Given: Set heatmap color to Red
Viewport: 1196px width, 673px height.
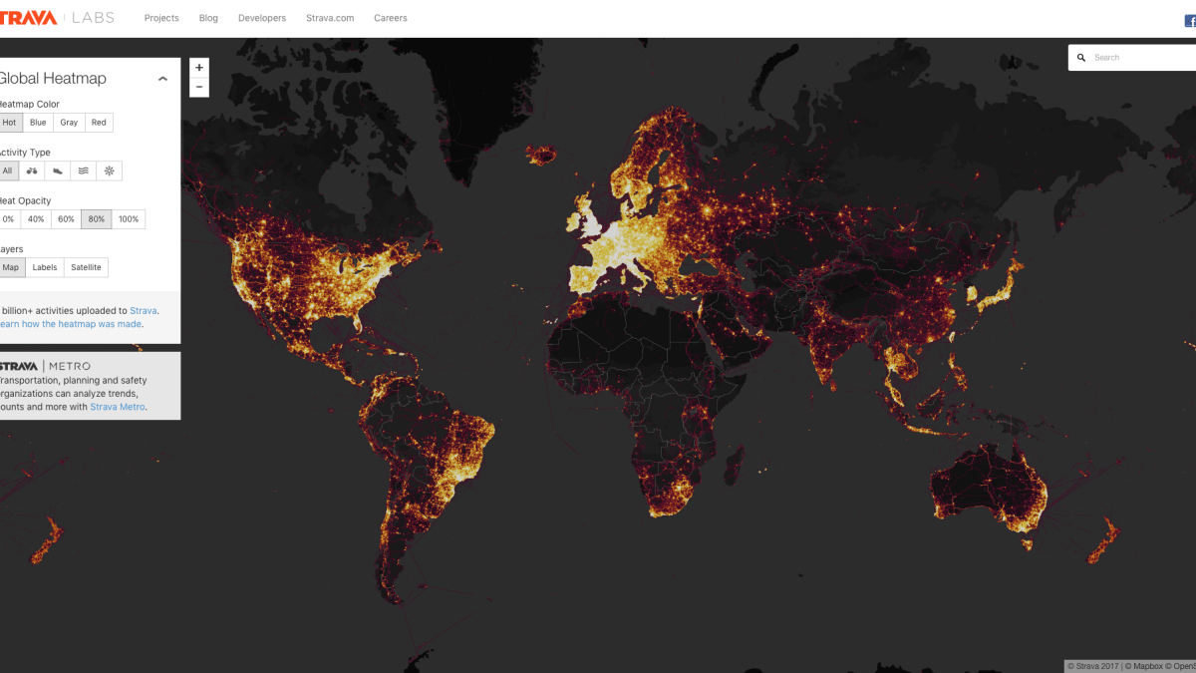Looking at the screenshot, I should click(99, 123).
